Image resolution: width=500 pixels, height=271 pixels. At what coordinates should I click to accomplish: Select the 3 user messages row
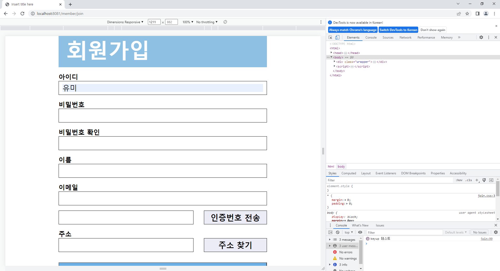343,246
